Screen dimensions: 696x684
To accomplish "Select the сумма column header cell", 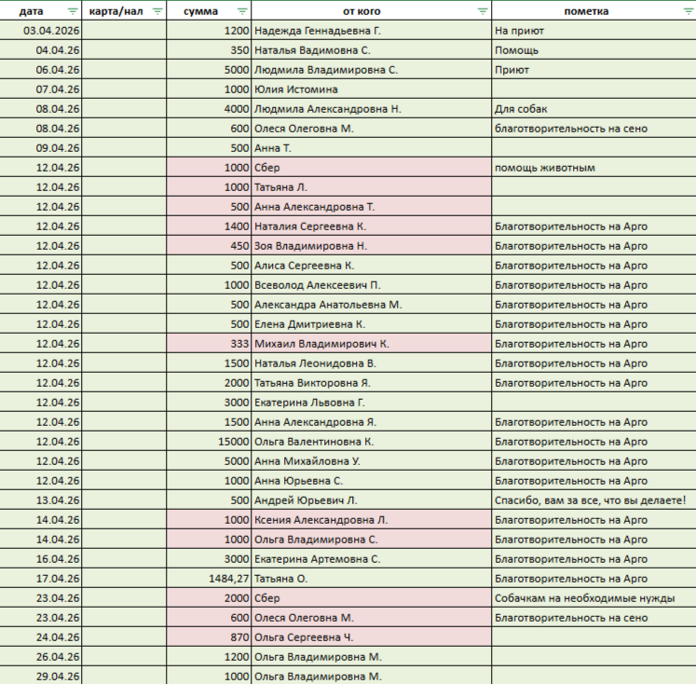I will (209, 11).
